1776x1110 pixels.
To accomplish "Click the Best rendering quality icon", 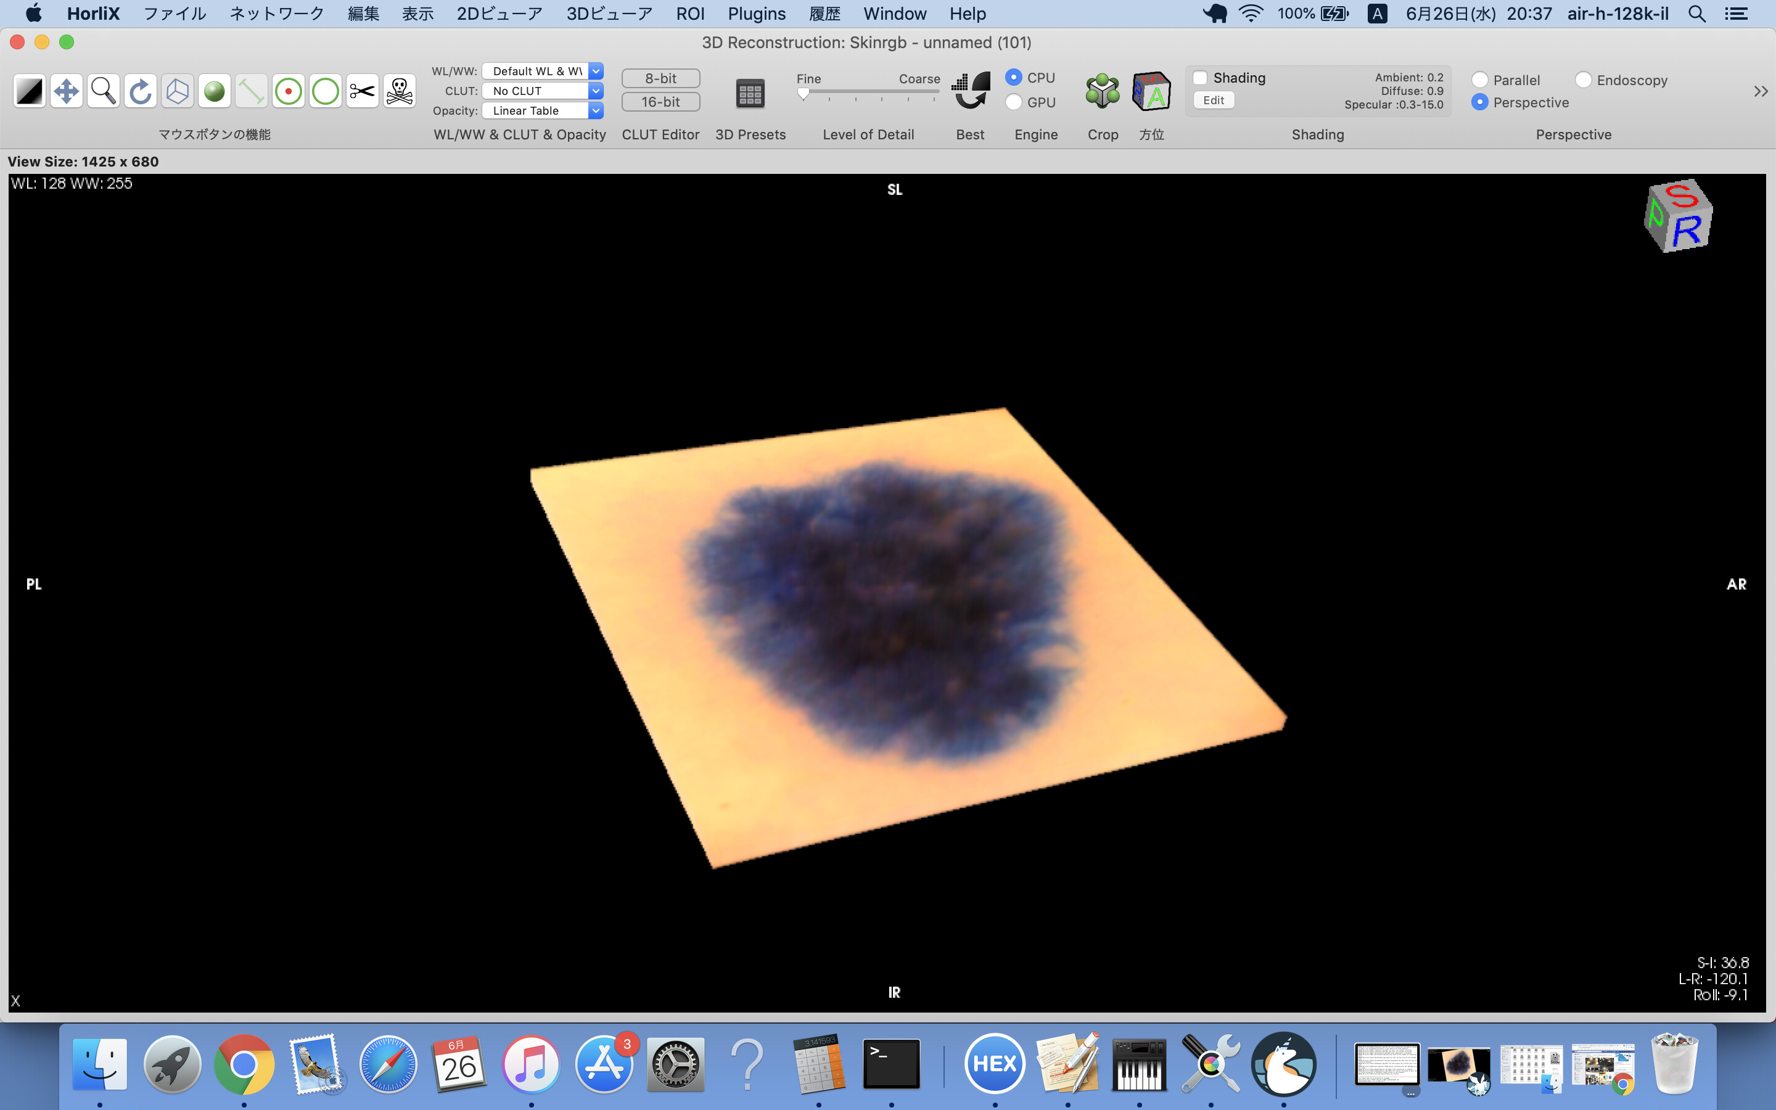I will coord(970,91).
